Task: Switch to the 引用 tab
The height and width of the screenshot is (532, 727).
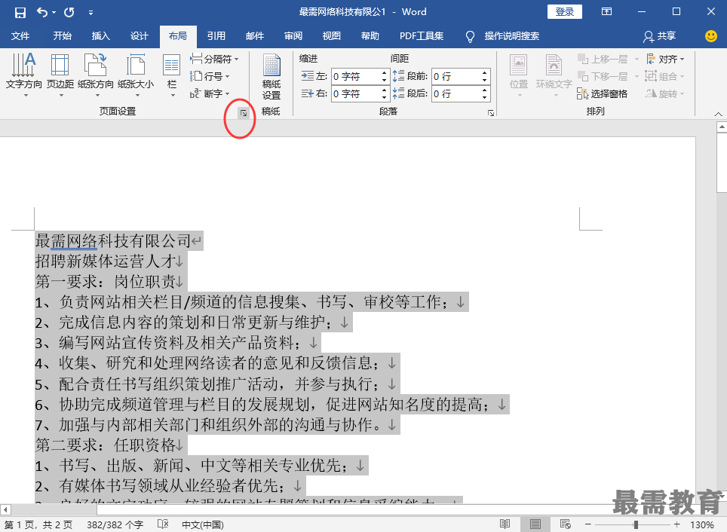Action: [216, 35]
